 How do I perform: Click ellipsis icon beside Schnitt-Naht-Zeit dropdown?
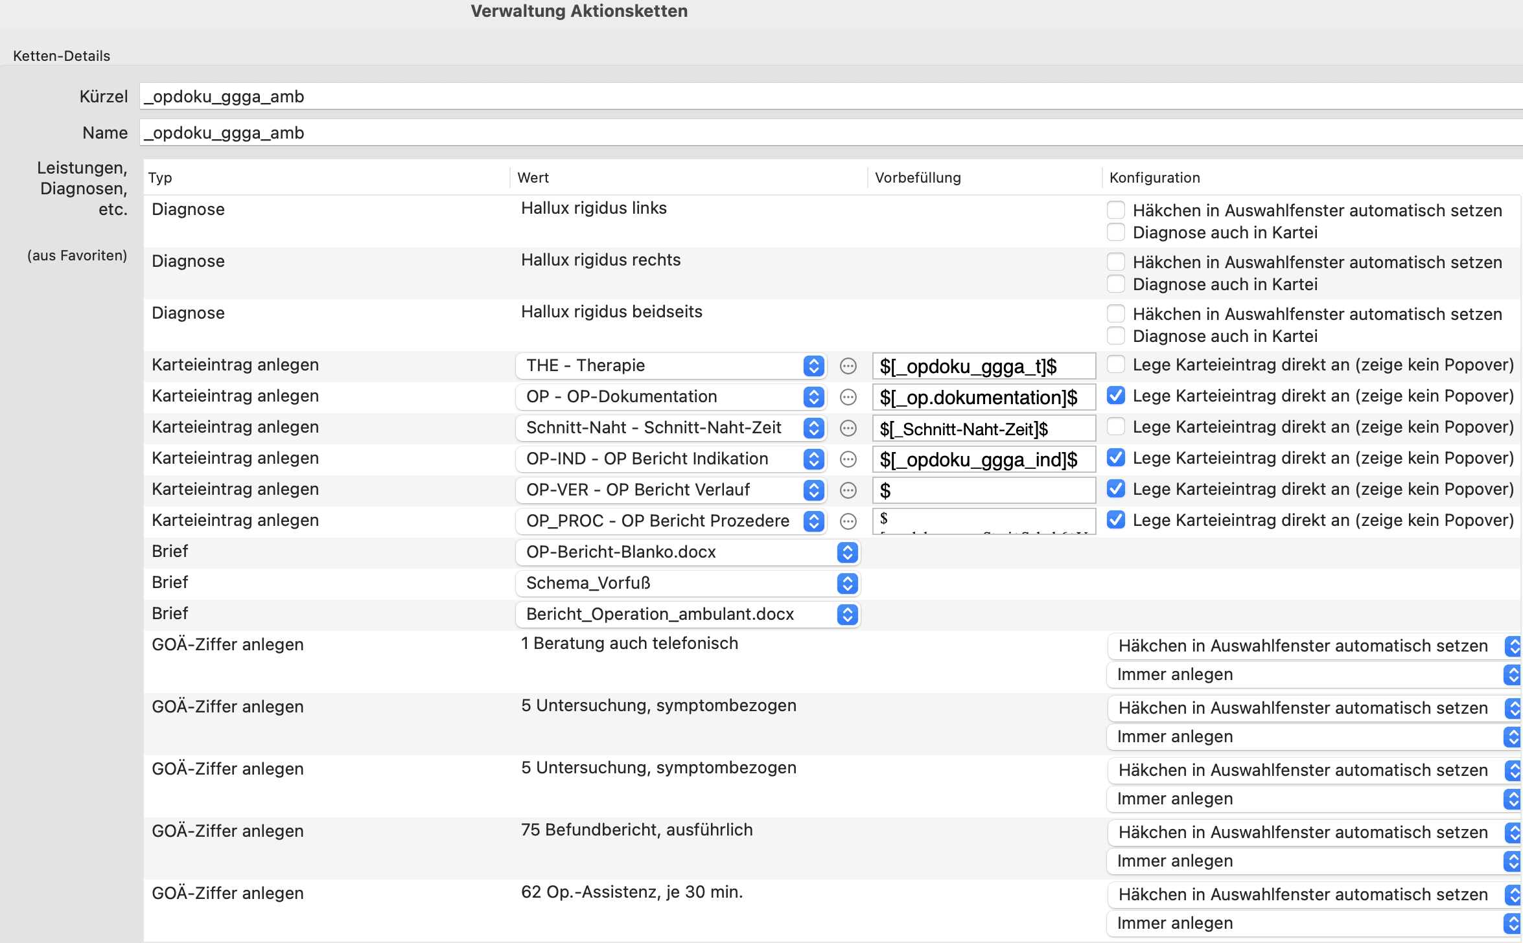pyautogui.click(x=848, y=428)
